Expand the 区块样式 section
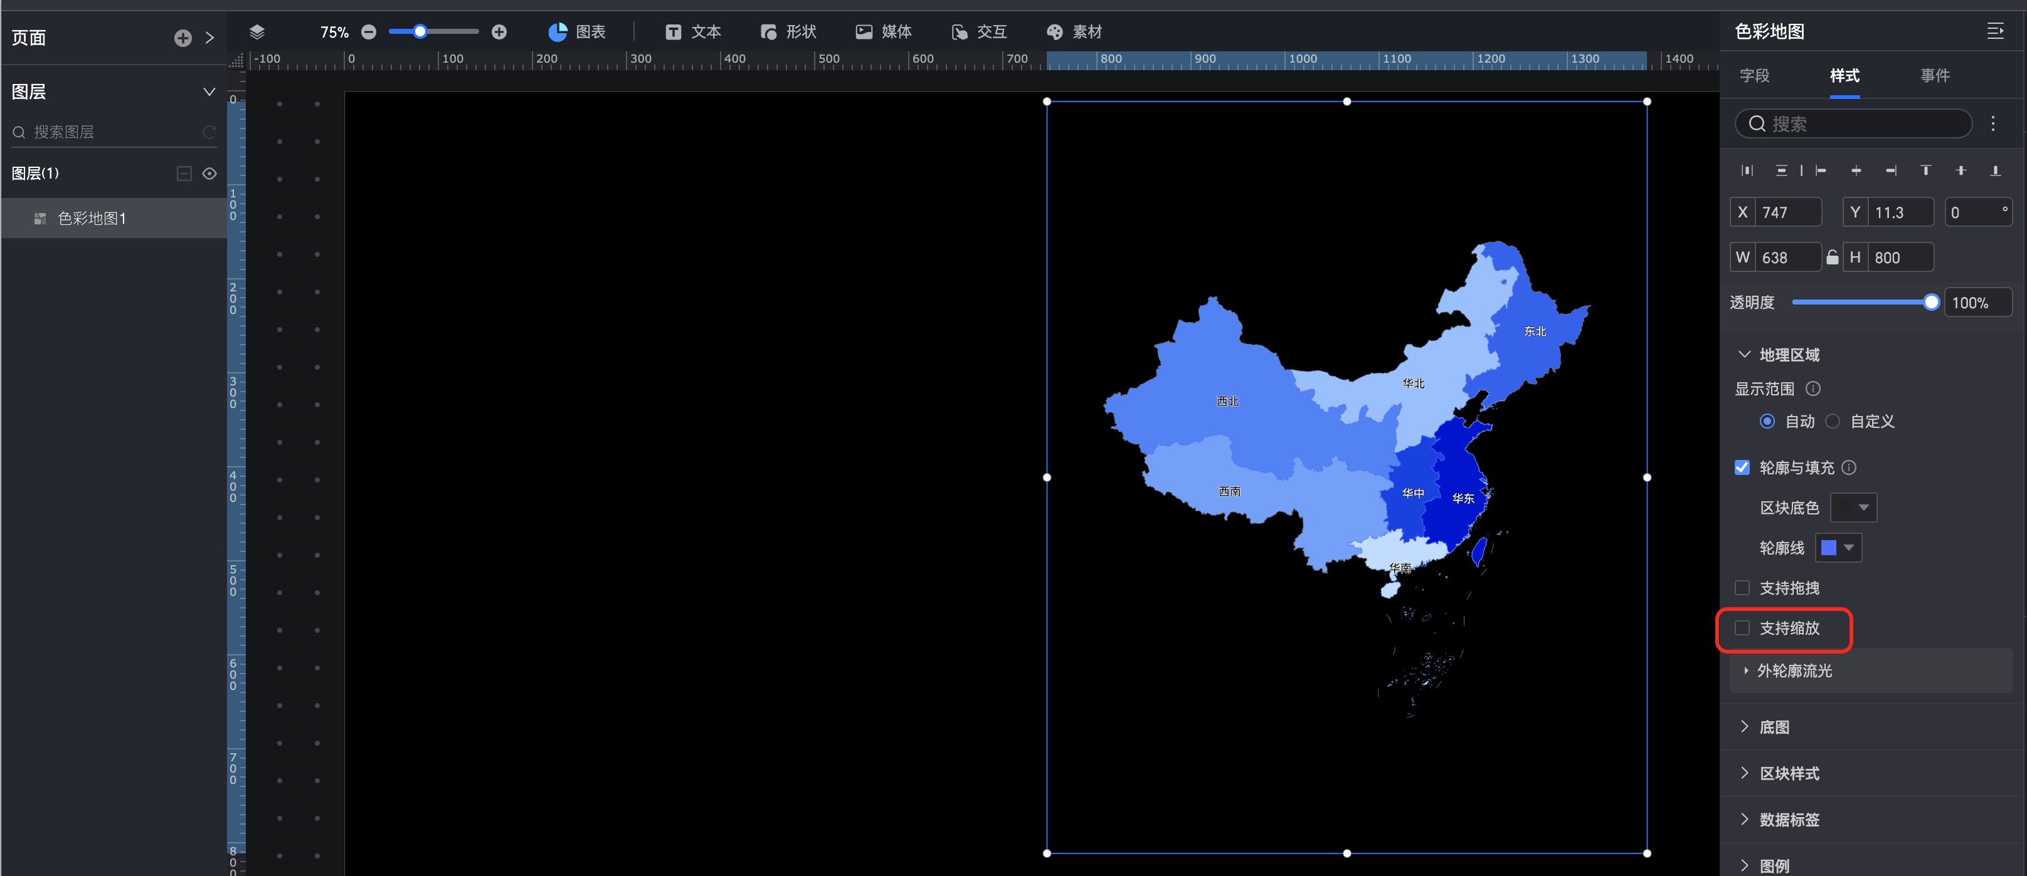The height and width of the screenshot is (876, 2027). tap(1789, 773)
